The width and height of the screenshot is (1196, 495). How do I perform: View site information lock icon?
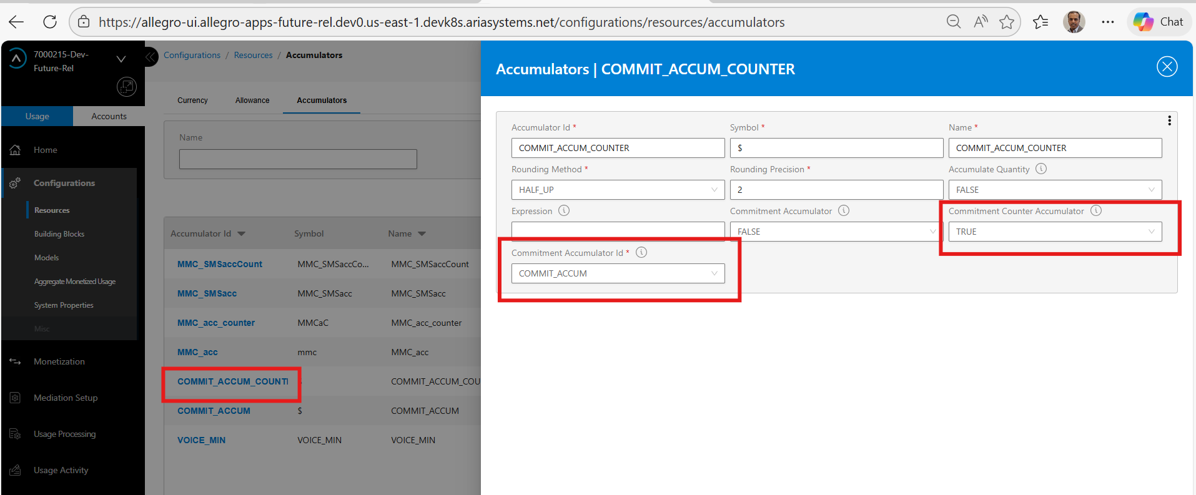(84, 22)
